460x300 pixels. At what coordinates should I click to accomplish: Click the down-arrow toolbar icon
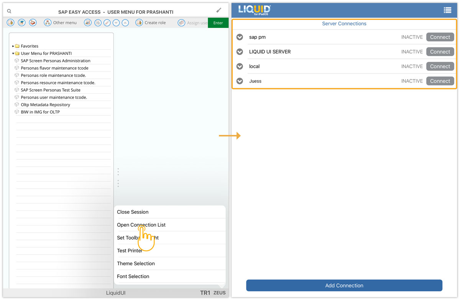pos(116,23)
